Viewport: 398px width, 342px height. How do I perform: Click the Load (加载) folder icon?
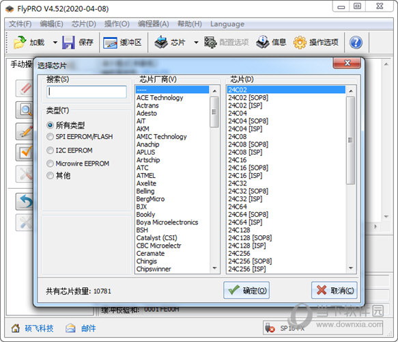[20, 42]
